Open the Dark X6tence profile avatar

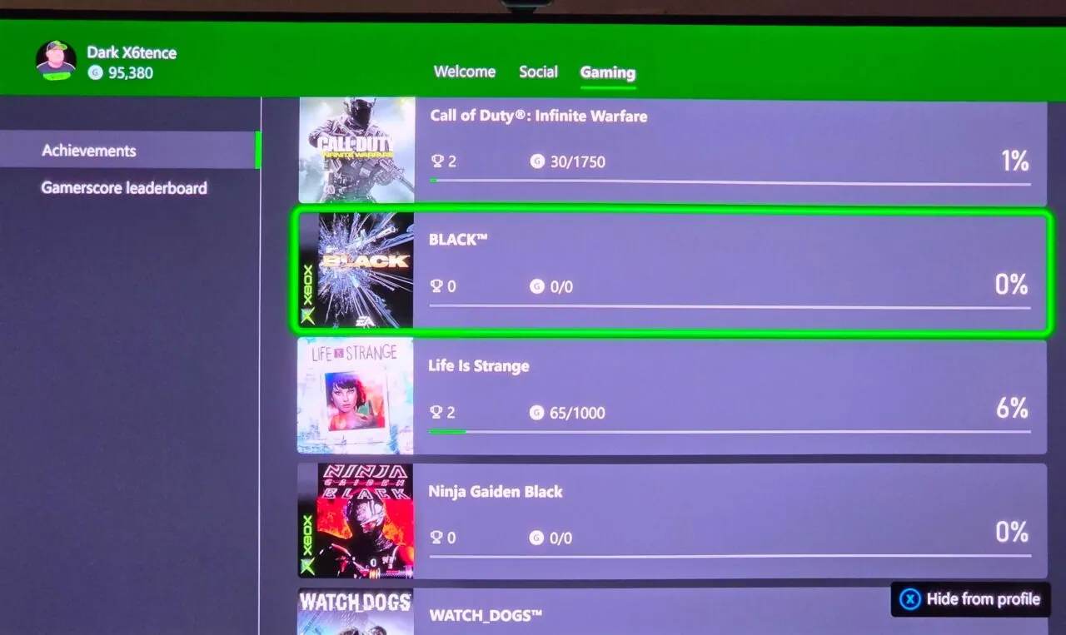[x=56, y=61]
